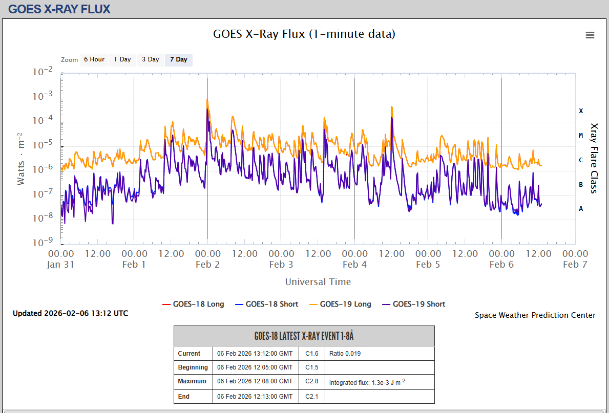Click the Space Weather Prediction Center credit
Viewport: 609px width, 413px height.
(x=535, y=315)
